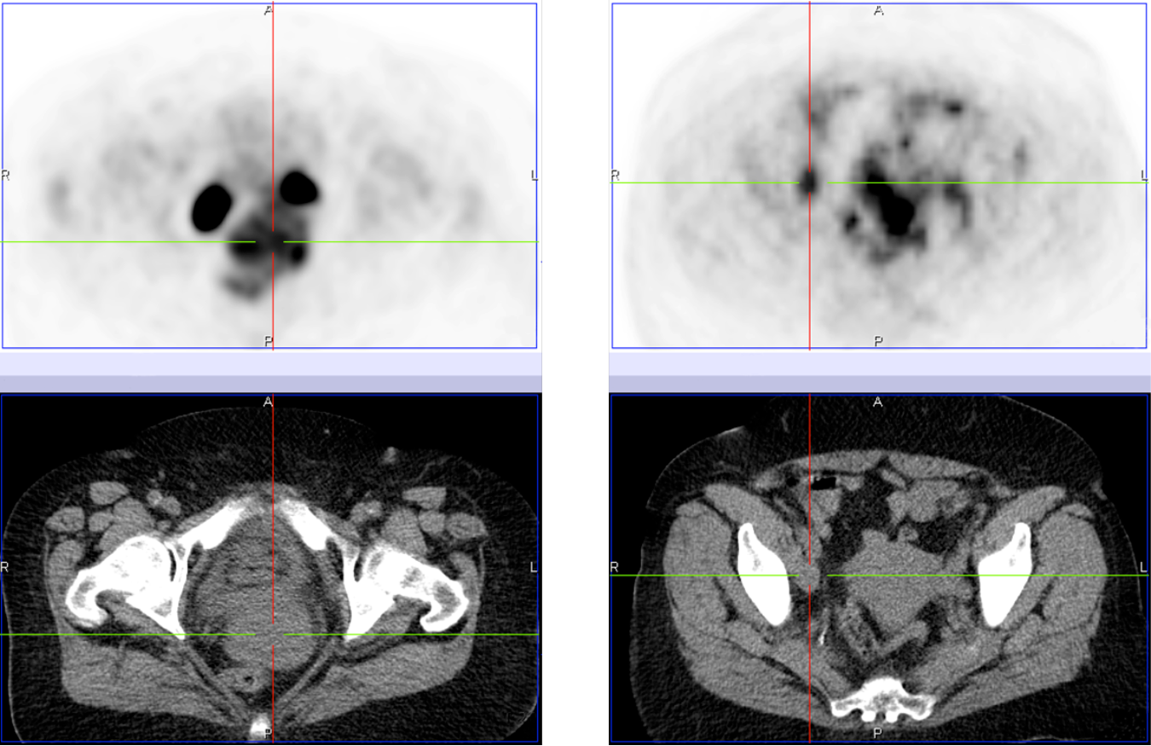The height and width of the screenshot is (746, 1151).
Task: Select the bottom-left CT pelvis viewport
Action: click(x=269, y=568)
